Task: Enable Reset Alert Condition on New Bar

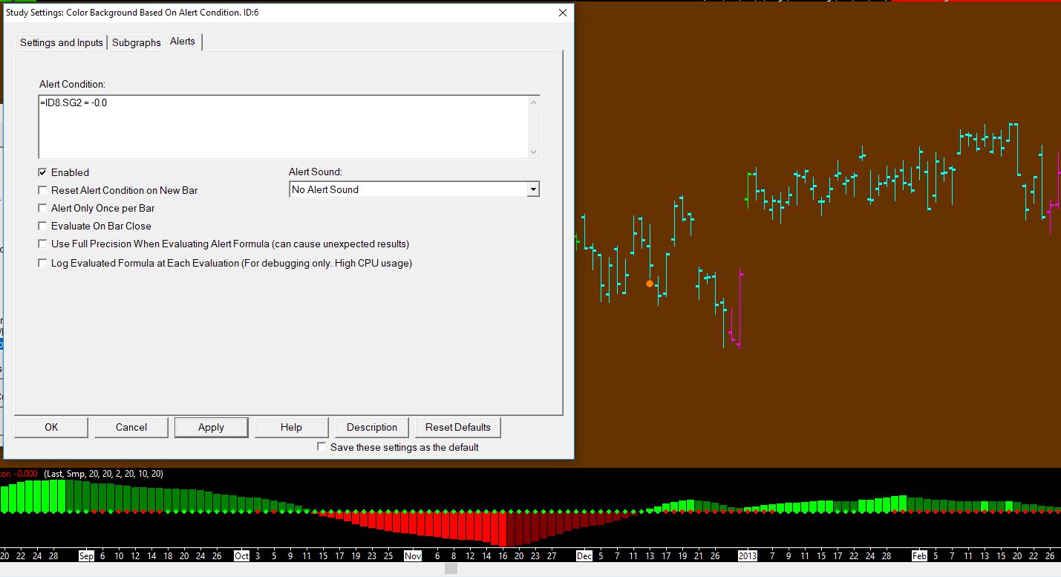Action: click(x=43, y=190)
